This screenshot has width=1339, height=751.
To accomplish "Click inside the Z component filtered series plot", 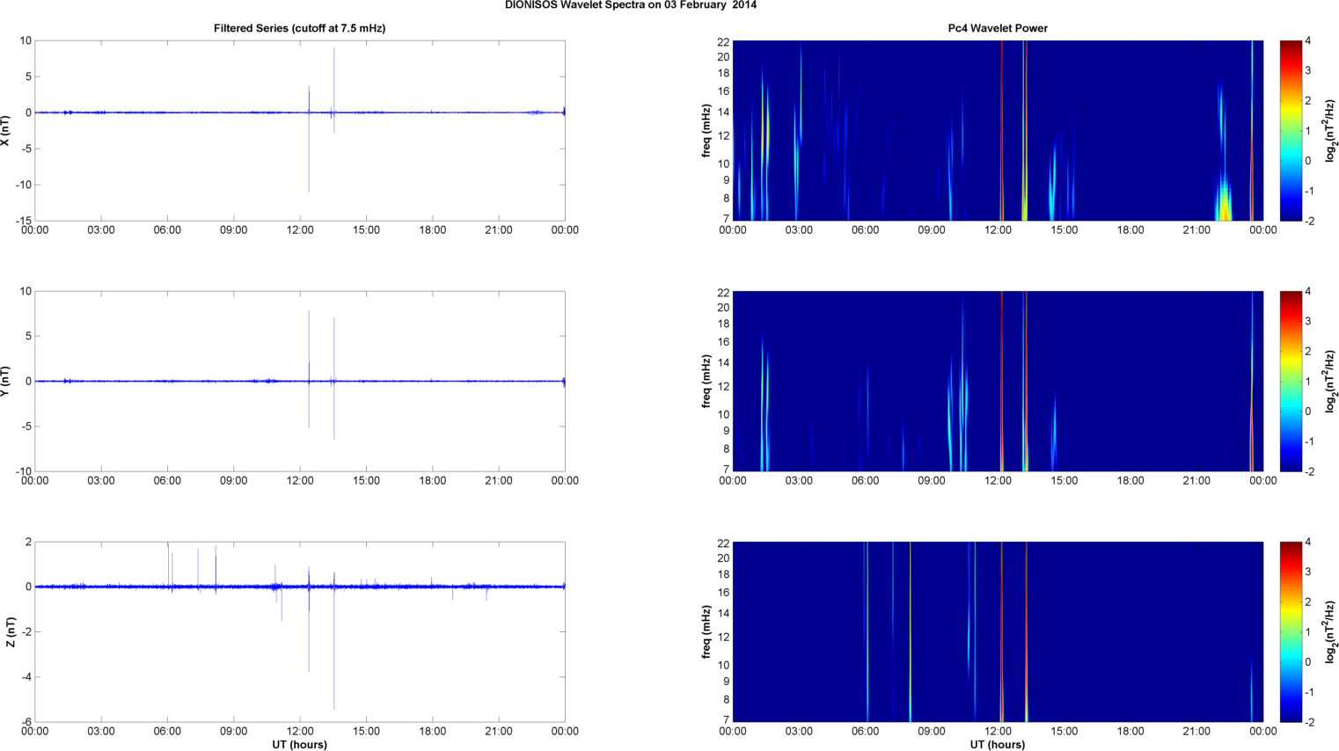I will point(299,631).
